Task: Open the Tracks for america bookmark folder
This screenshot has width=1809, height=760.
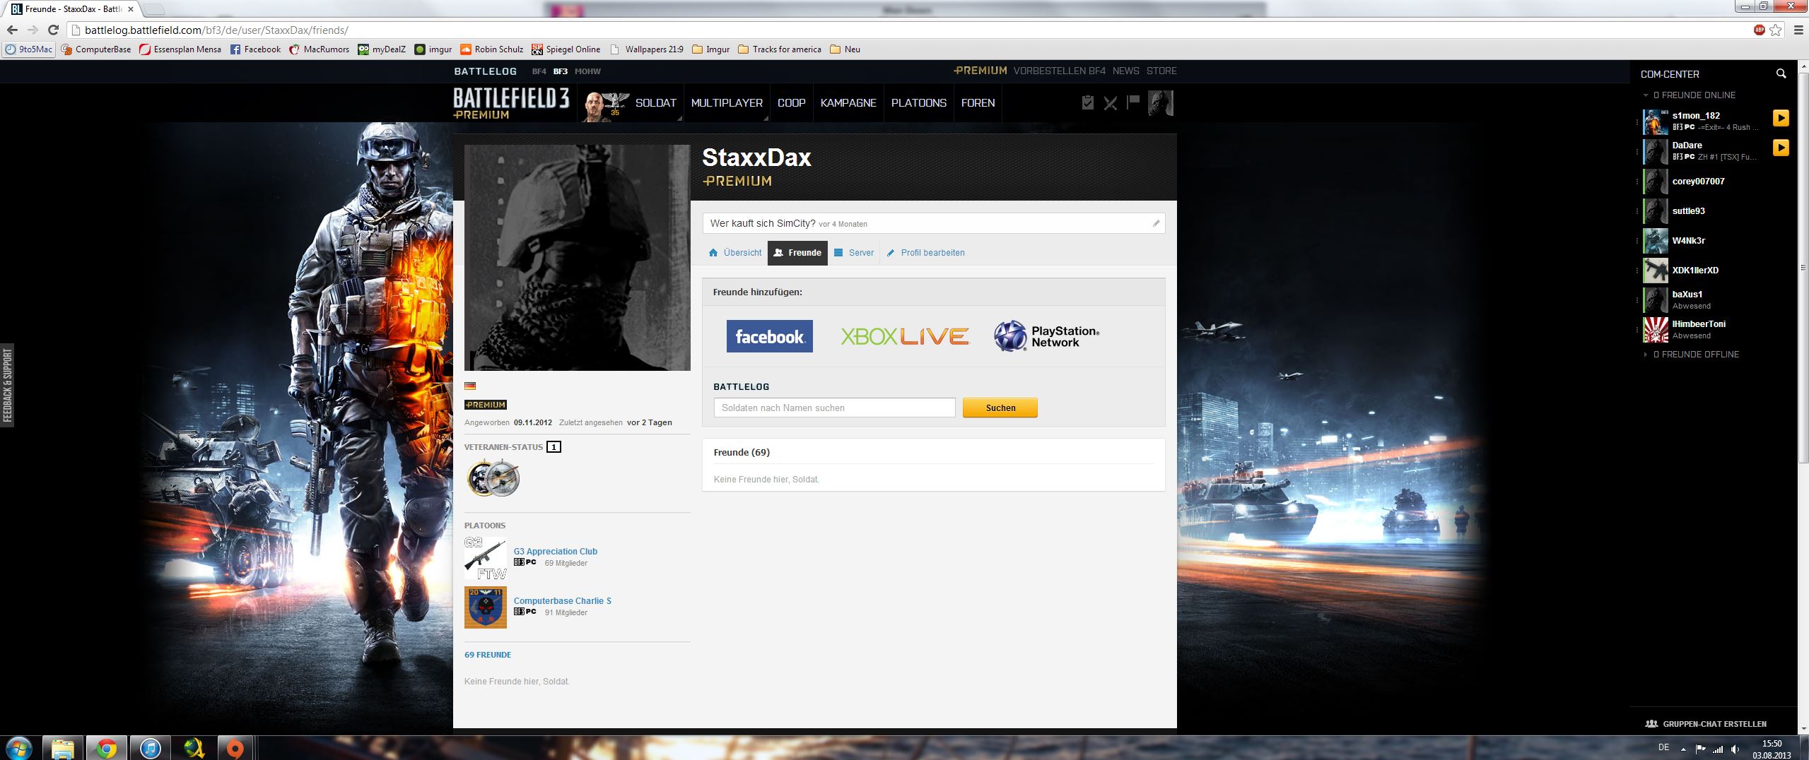Action: 780,49
